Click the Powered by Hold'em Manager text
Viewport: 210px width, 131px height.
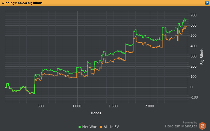(181, 125)
